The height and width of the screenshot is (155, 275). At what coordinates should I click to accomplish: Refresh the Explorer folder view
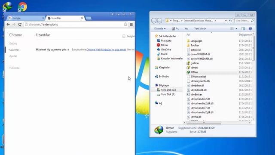coord(230,21)
